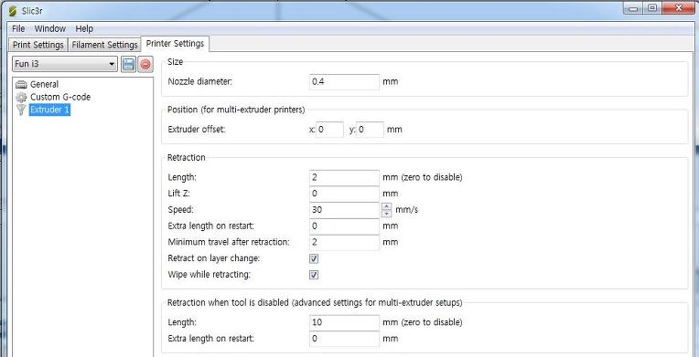
Task: Disable Wipe while retracting checkbox
Action: (314, 275)
